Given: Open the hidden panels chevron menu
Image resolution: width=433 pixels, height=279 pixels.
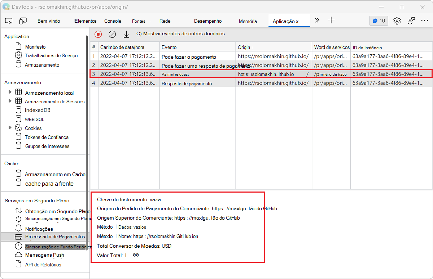Looking at the screenshot, I should 317,21.
